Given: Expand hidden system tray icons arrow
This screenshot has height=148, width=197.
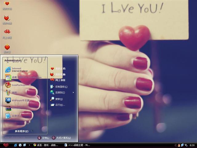Looking at the screenshot, I should point(175,145).
